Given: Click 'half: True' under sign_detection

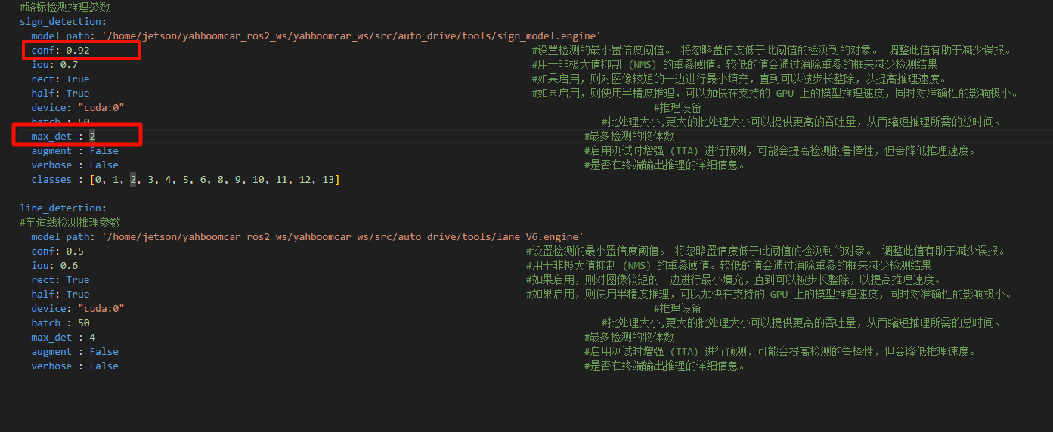Looking at the screenshot, I should [x=60, y=93].
